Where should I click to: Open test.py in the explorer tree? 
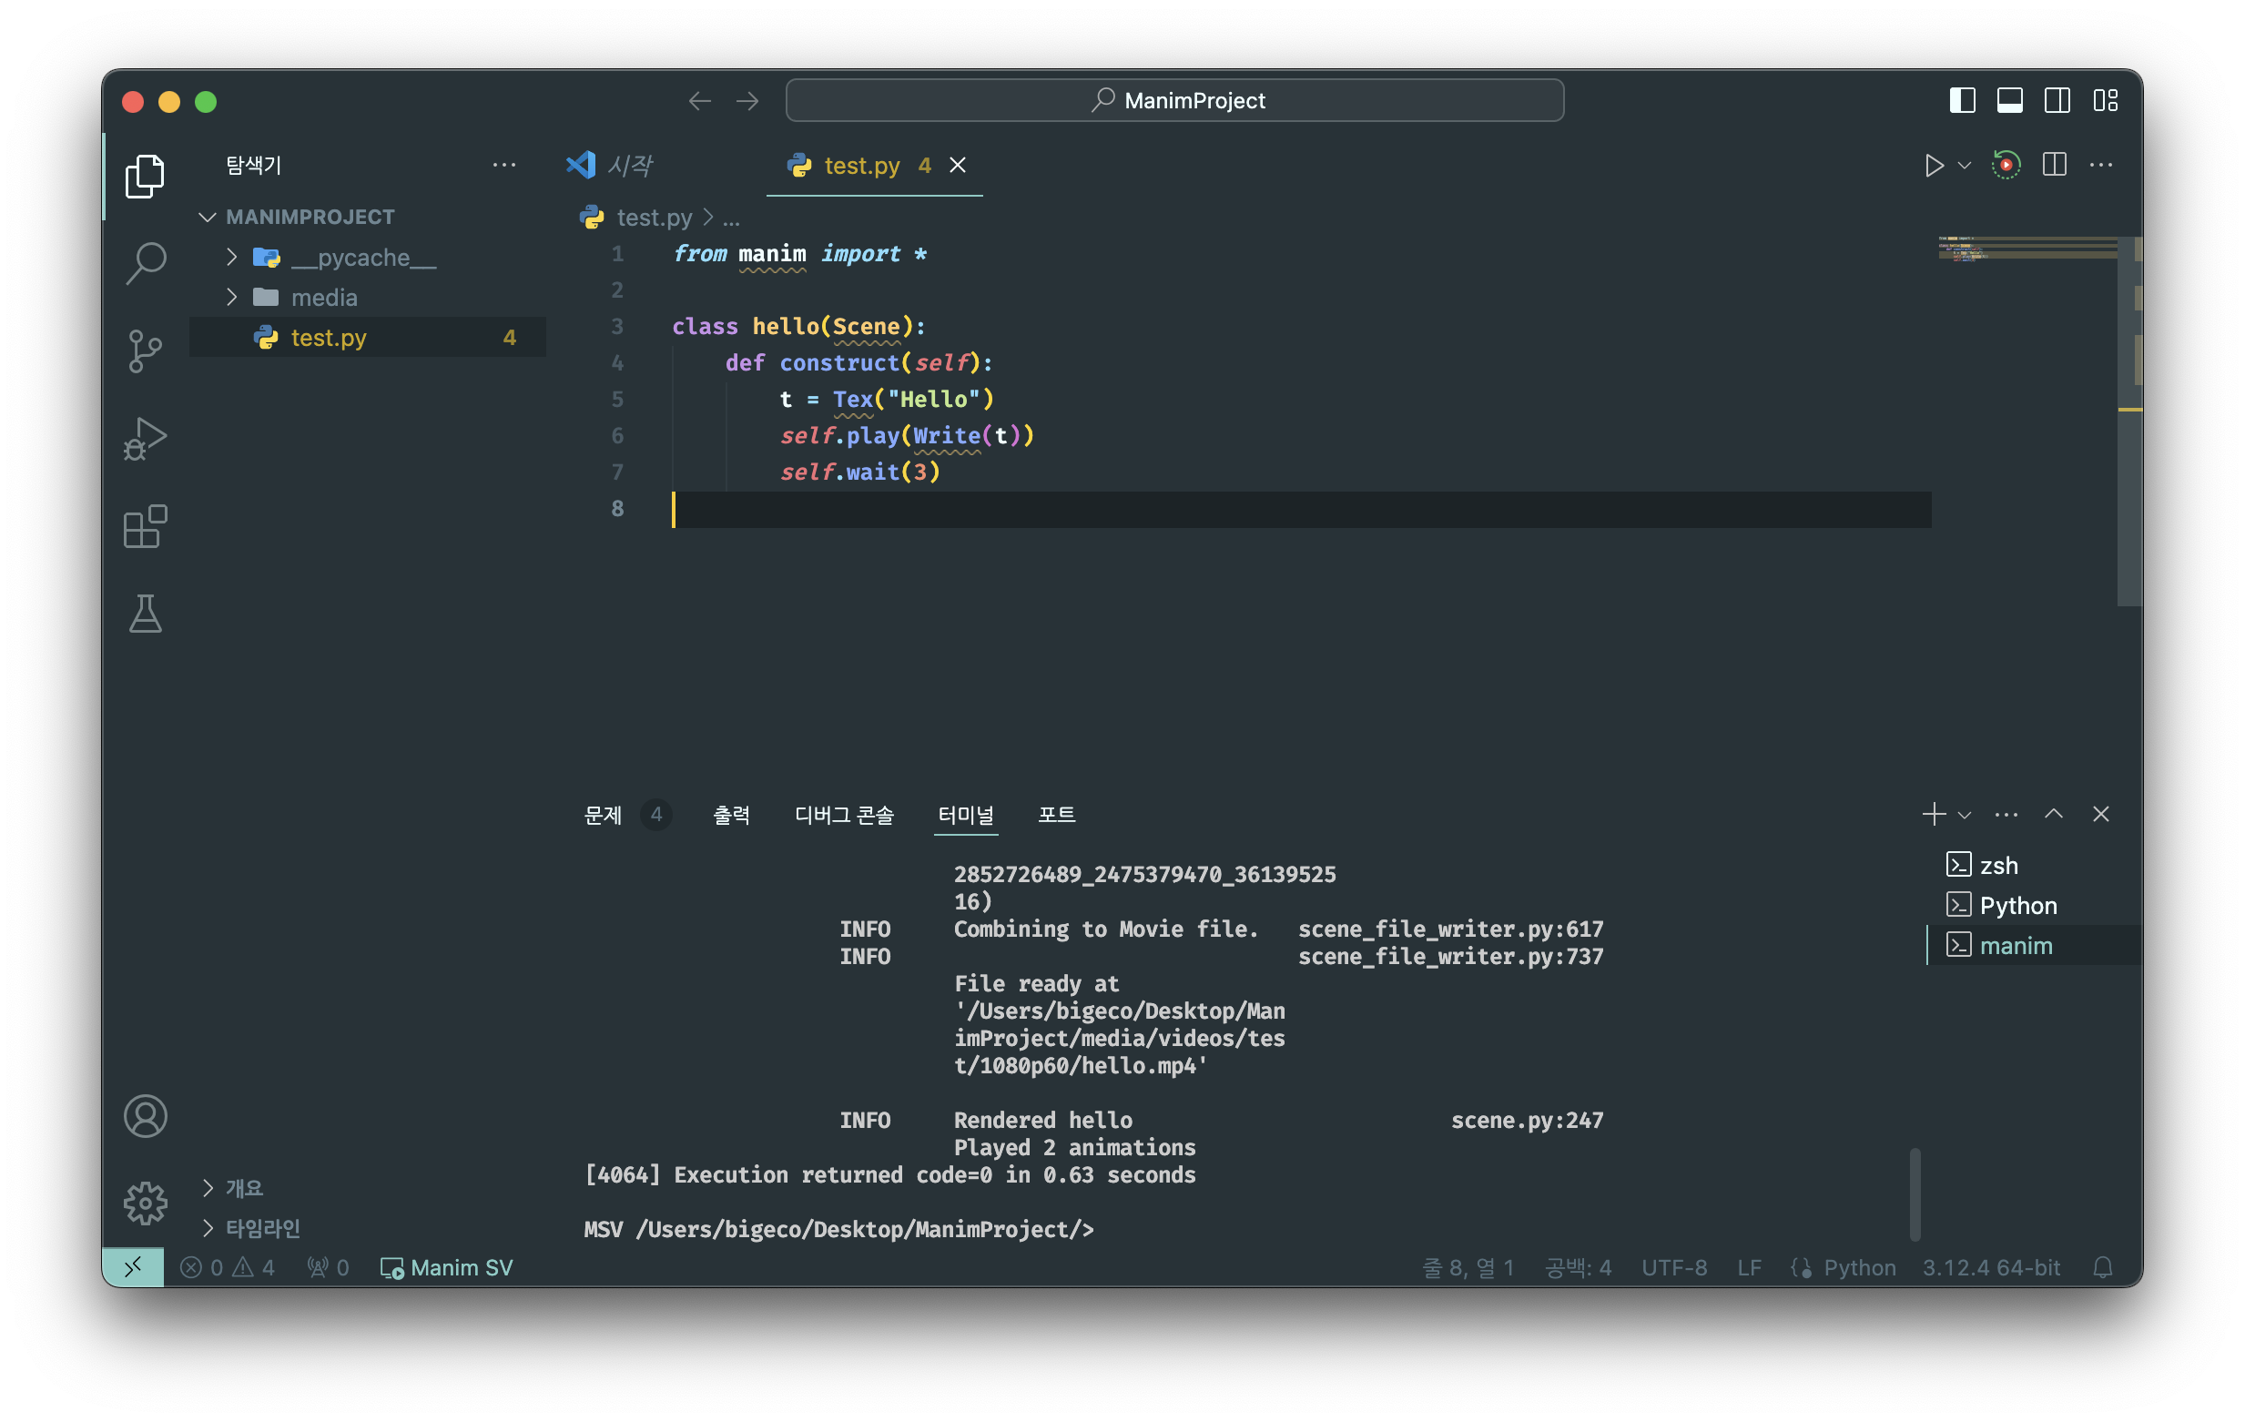pyautogui.click(x=369, y=337)
